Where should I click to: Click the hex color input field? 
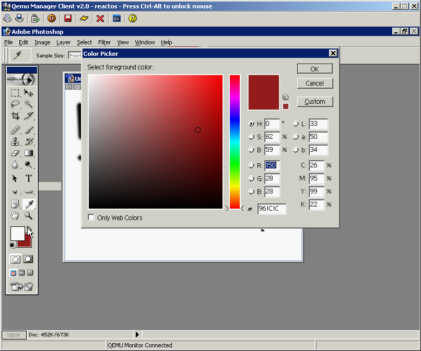point(272,209)
